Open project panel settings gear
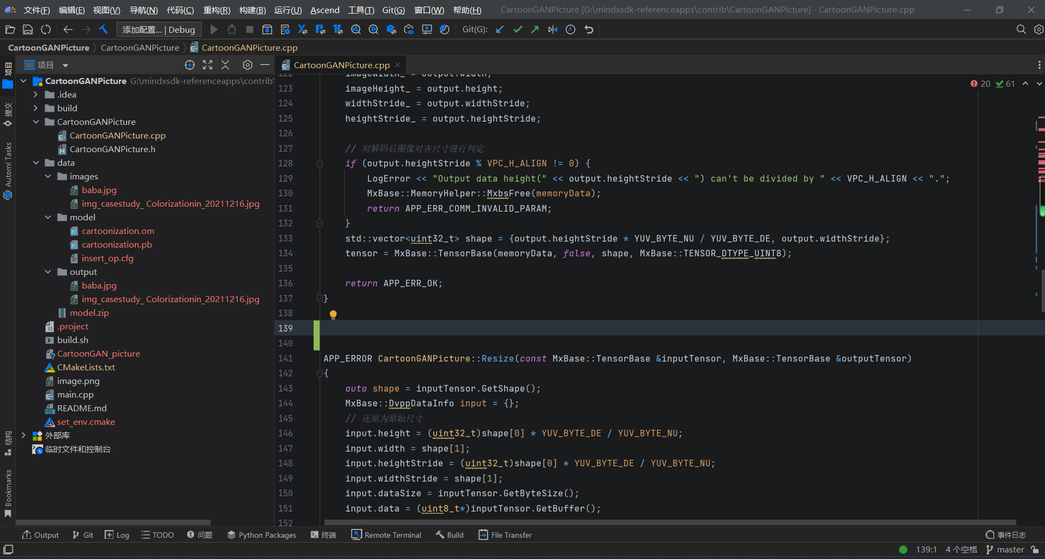The height and width of the screenshot is (559, 1045). coord(248,65)
